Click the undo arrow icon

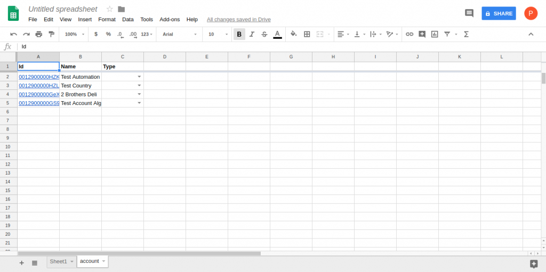click(14, 34)
